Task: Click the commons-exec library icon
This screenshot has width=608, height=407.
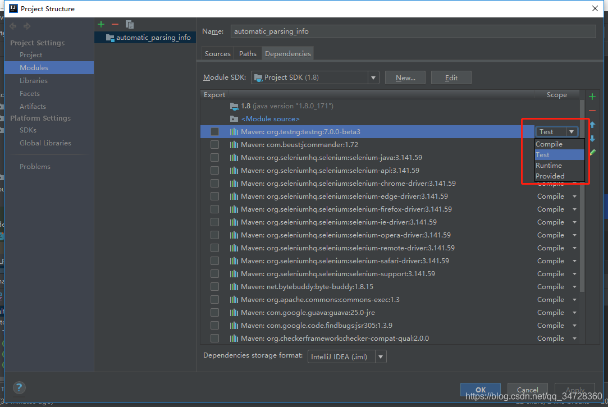Action: pyautogui.click(x=234, y=300)
